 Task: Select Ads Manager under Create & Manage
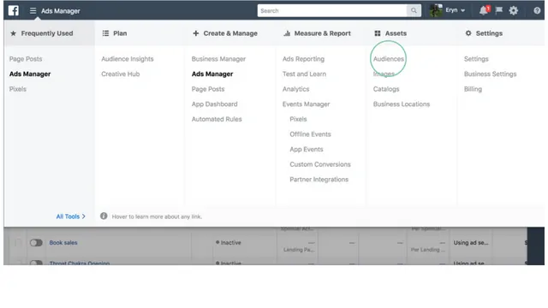212,74
